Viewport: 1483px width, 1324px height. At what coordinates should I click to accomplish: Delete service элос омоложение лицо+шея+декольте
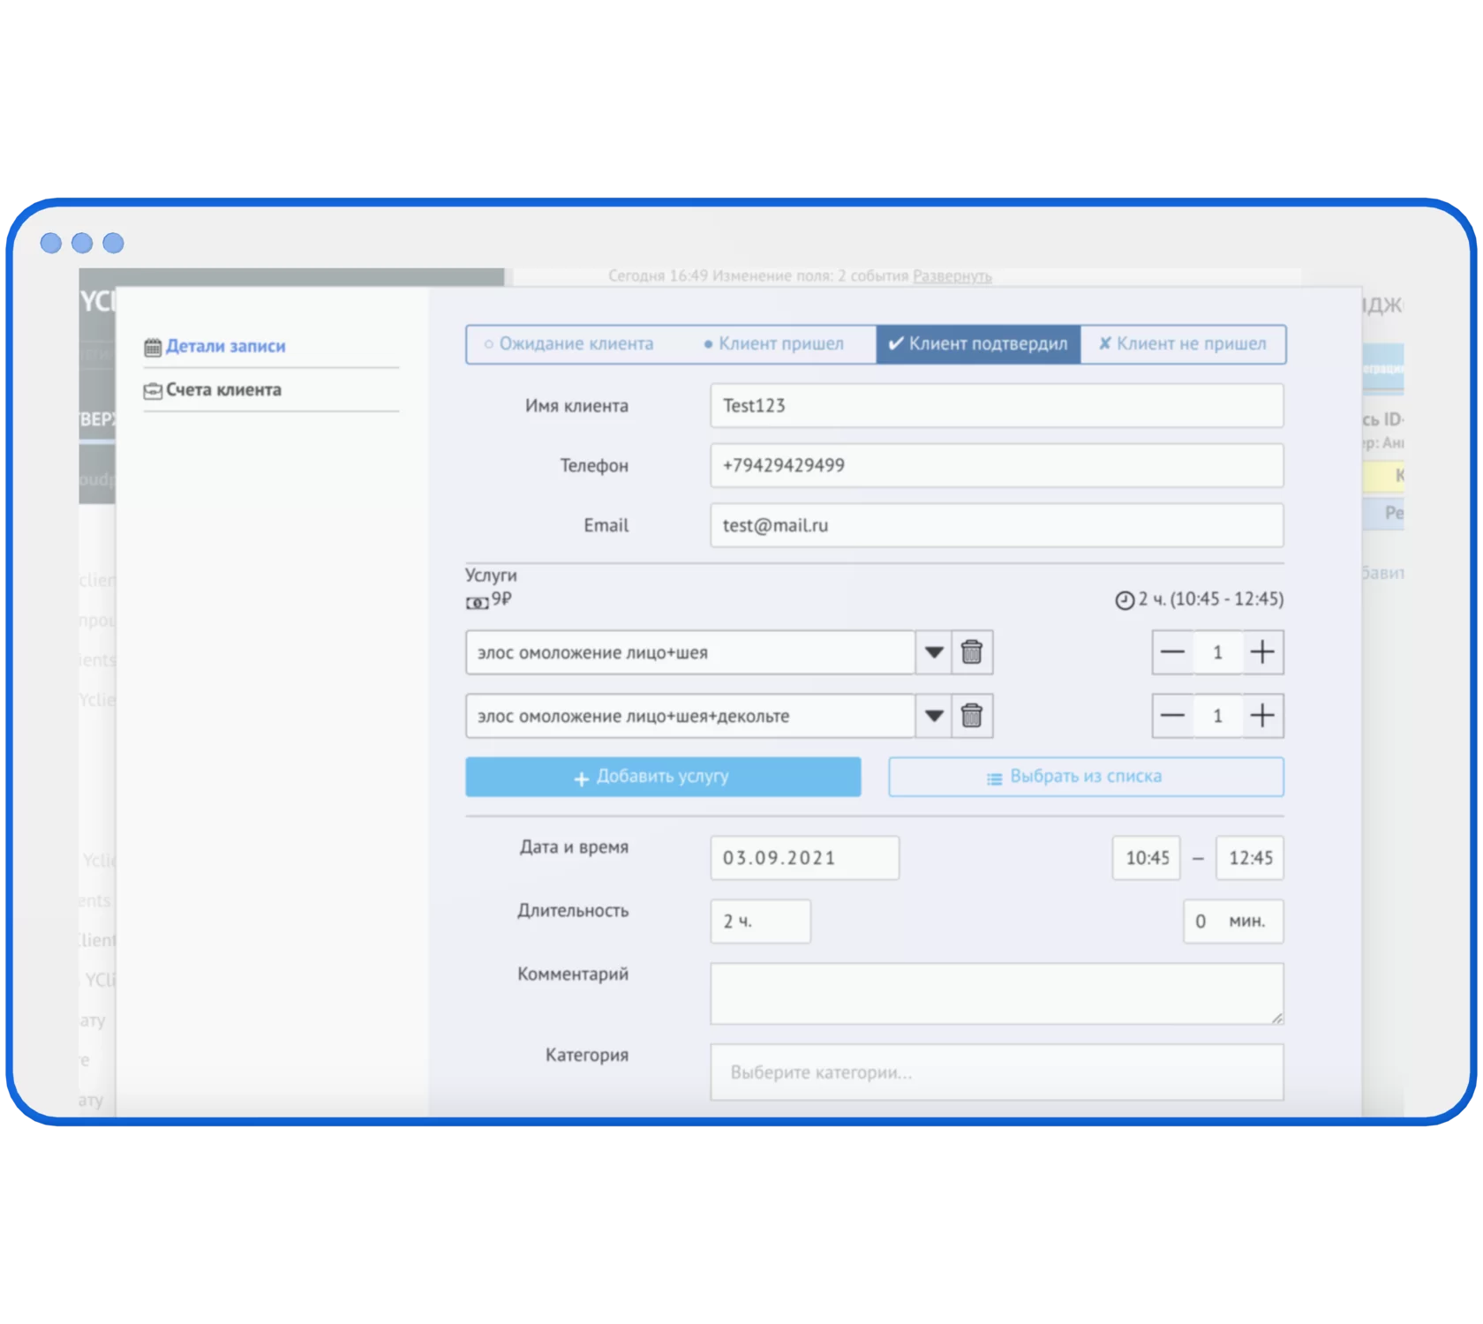[x=972, y=716]
